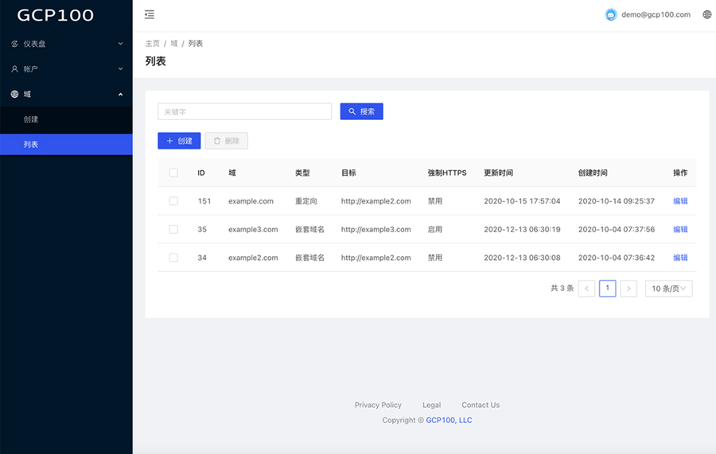
Task: Click the user avatar icon beside demo@gcp100.com
Action: pos(611,14)
